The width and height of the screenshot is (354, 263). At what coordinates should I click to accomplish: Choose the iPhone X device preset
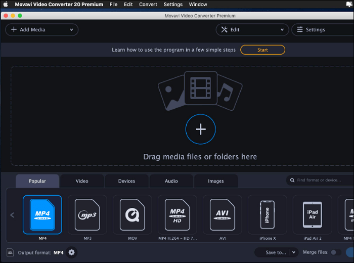tap(267, 214)
